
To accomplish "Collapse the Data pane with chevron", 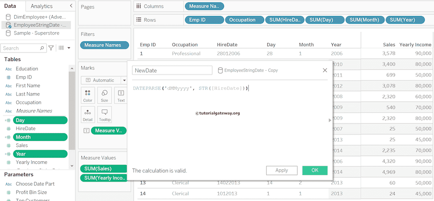I will pos(71,6).
